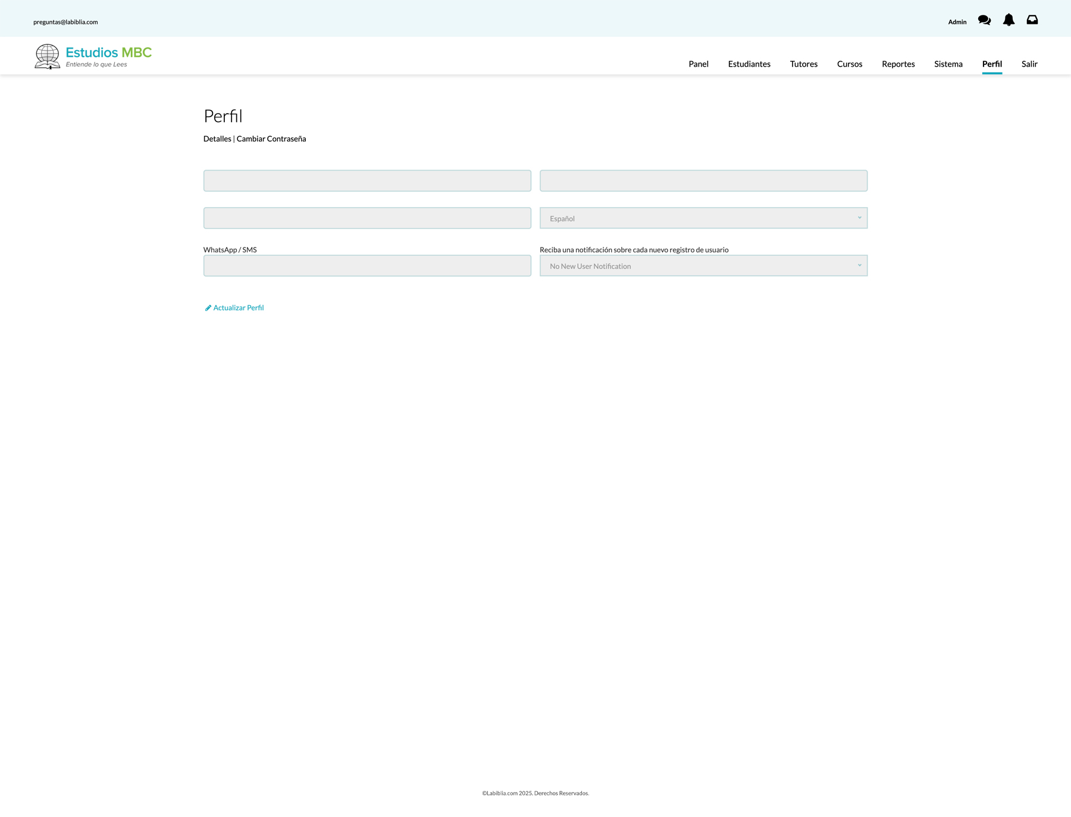1071x817 pixels.
Task: Click inside the WhatsApp / SMS input field
Action: pyautogui.click(x=367, y=265)
